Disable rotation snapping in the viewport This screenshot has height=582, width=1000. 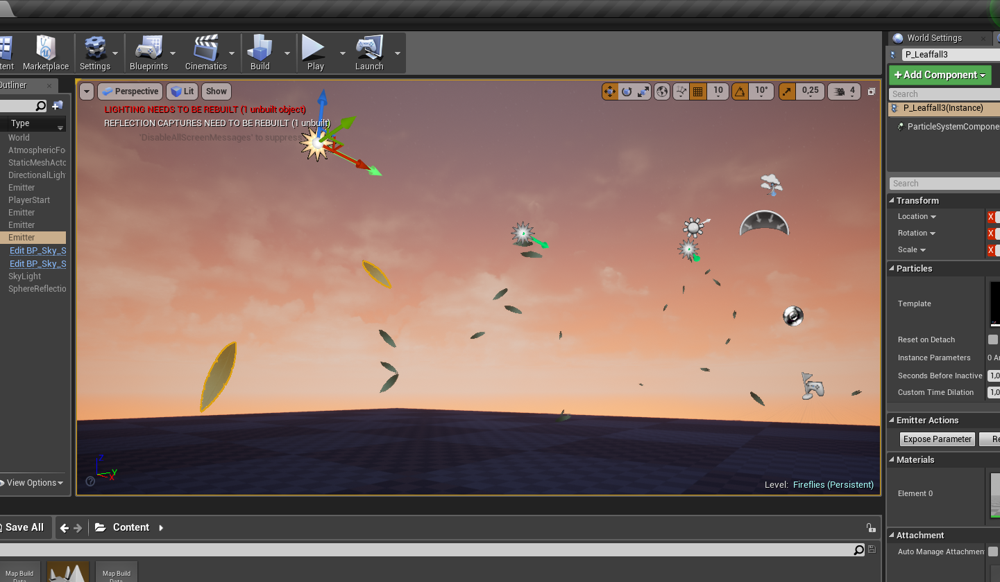740,91
